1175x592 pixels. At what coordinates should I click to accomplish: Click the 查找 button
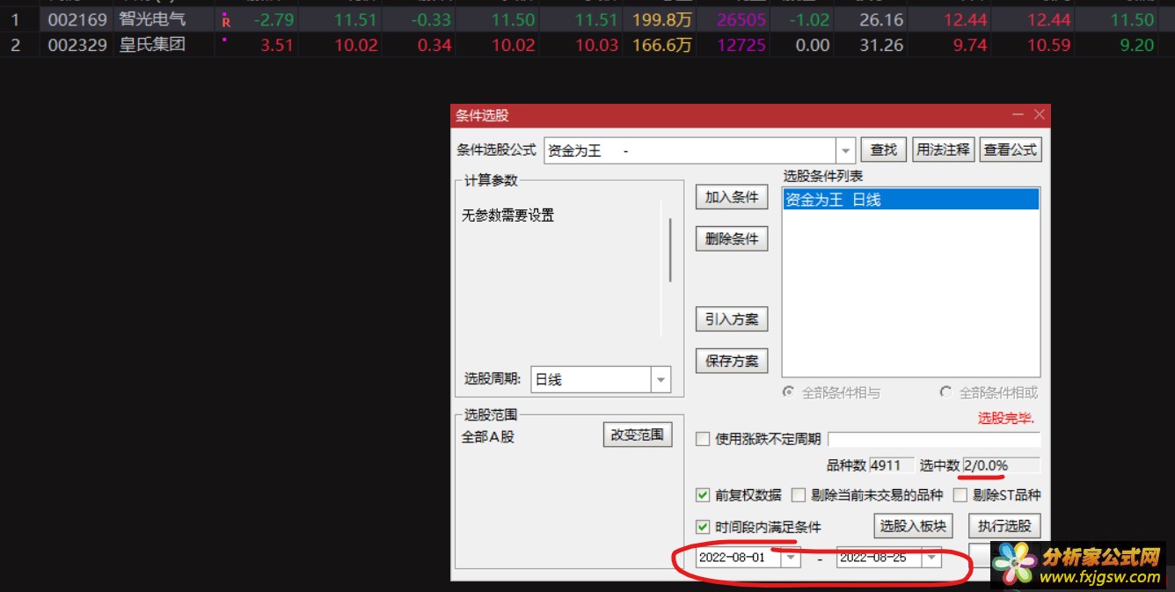[x=883, y=150]
